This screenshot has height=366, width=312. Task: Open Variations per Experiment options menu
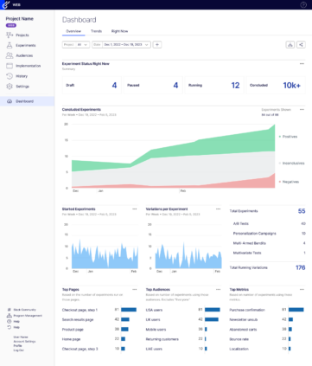pos(218,209)
